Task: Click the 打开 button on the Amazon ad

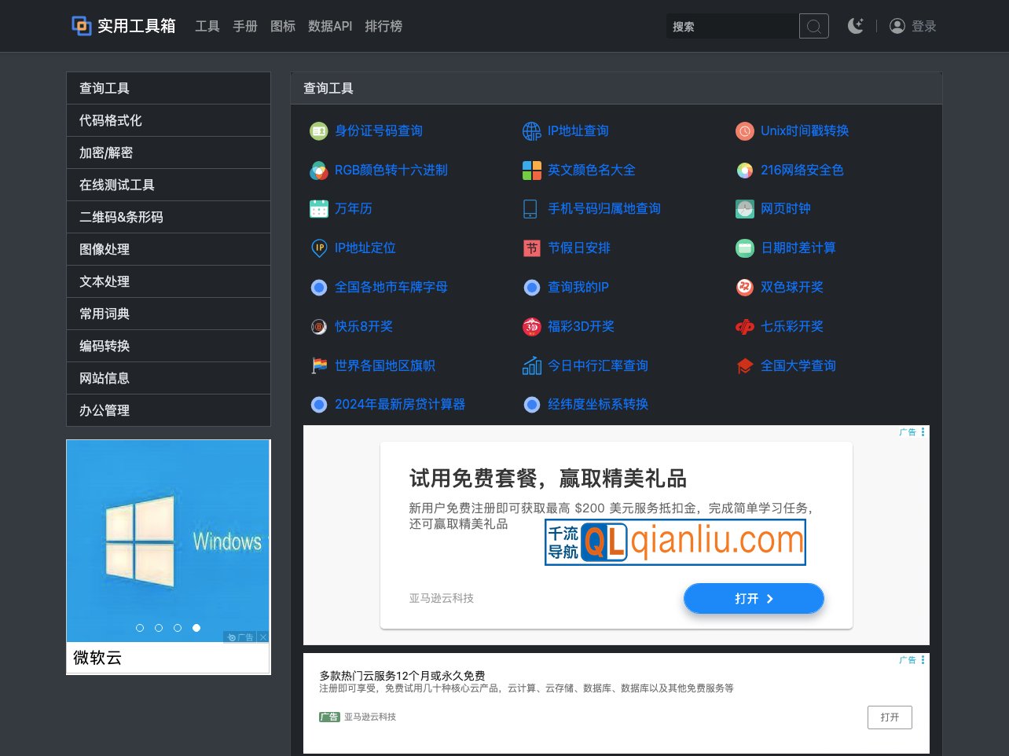Action: 753,598
